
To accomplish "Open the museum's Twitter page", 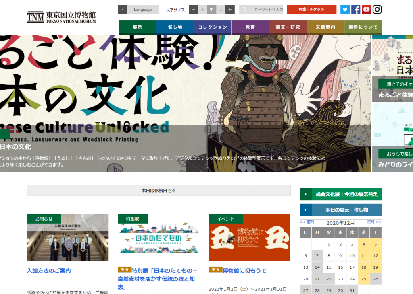I will [x=345, y=10].
